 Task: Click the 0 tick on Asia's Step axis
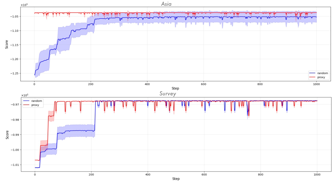click(34, 84)
